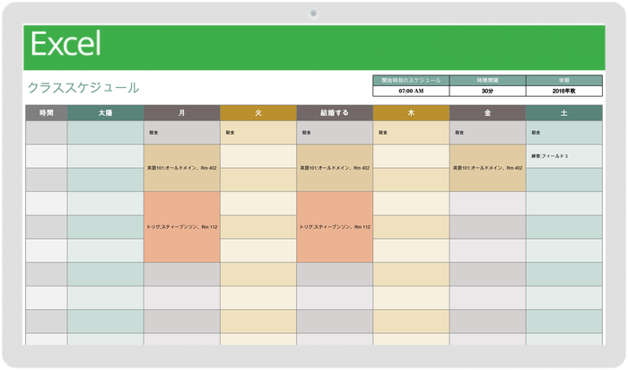Select the 朝食 cell under 月 column

point(182,133)
